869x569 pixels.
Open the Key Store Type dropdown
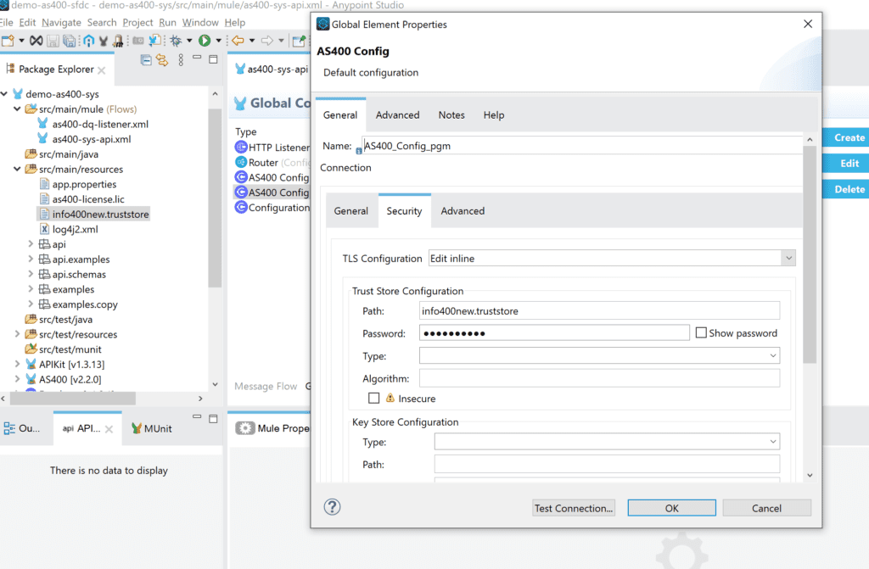[x=772, y=442]
